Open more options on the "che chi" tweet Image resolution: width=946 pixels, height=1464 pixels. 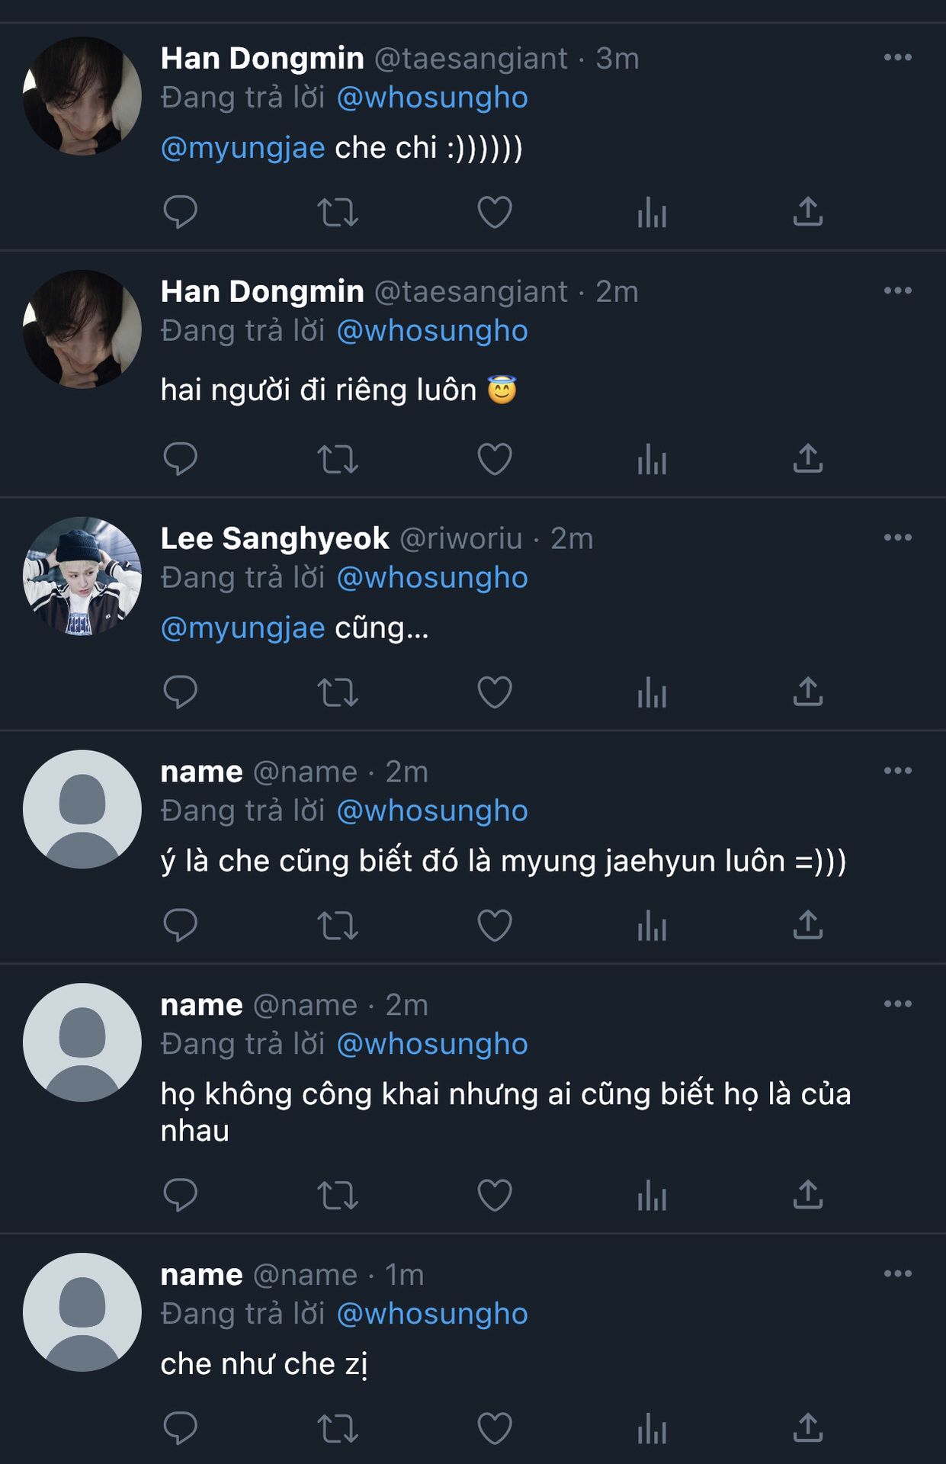click(x=897, y=57)
